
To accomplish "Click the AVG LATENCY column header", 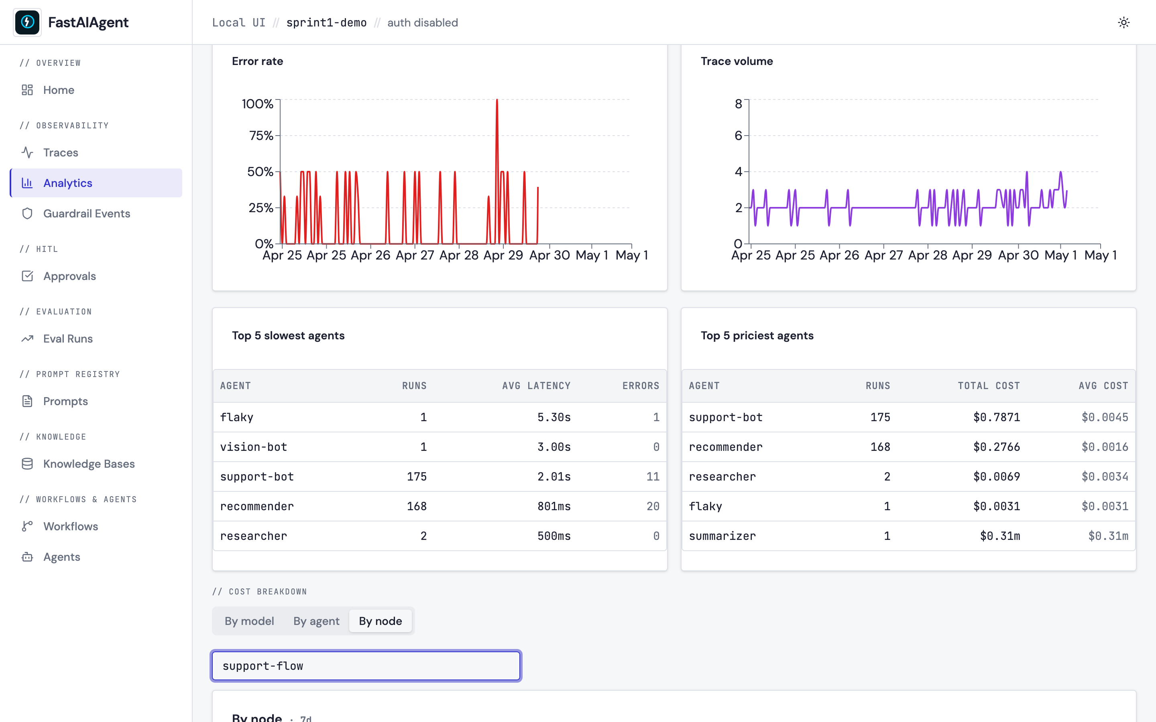I will 536,386.
